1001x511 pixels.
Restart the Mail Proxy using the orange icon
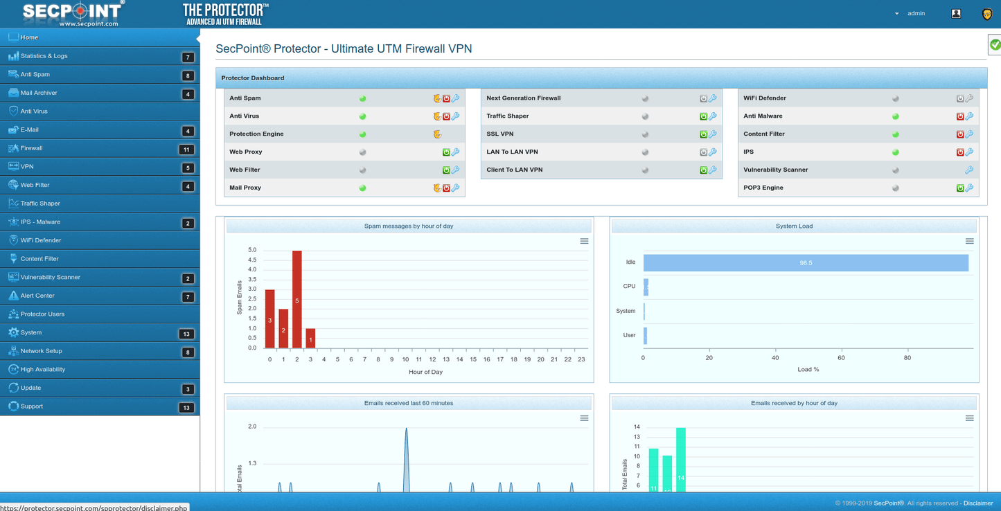(436, 187)
